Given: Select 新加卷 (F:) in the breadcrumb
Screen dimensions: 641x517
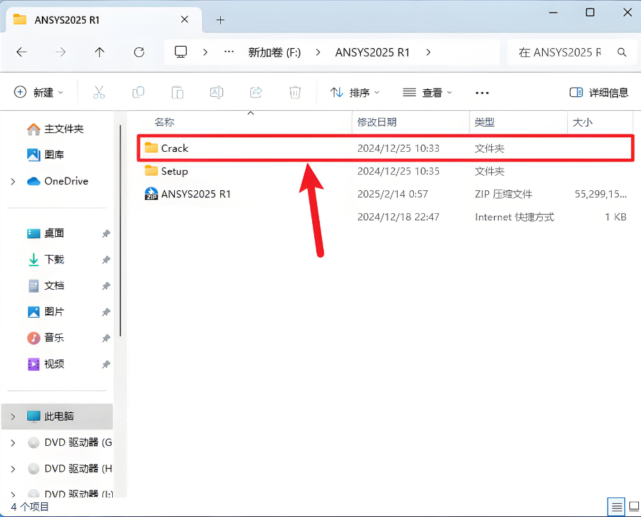Looking at the screenshot, I should [x=275, y=52].
